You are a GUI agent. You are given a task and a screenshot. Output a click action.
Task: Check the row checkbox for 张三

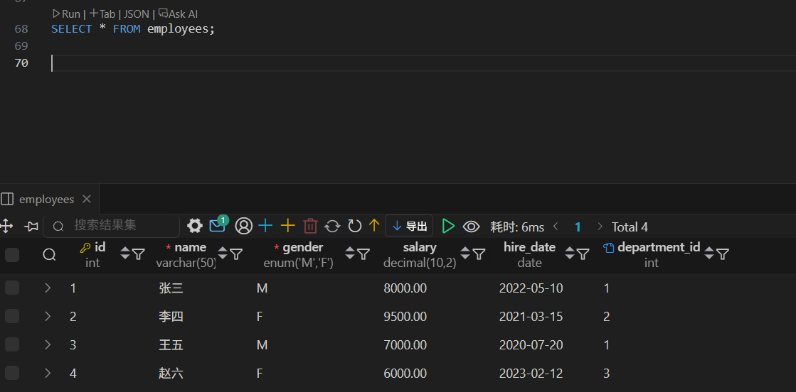tap(11, 288)
